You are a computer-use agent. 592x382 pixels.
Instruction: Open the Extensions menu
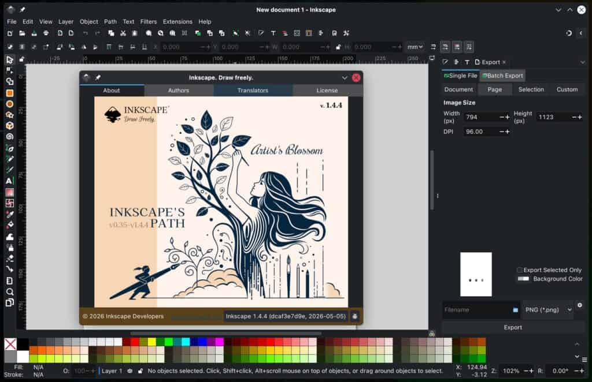[177, 21]
